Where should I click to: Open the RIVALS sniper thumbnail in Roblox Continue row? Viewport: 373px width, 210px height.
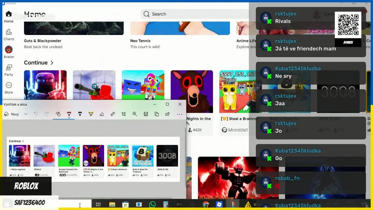[x=94, y=85]
